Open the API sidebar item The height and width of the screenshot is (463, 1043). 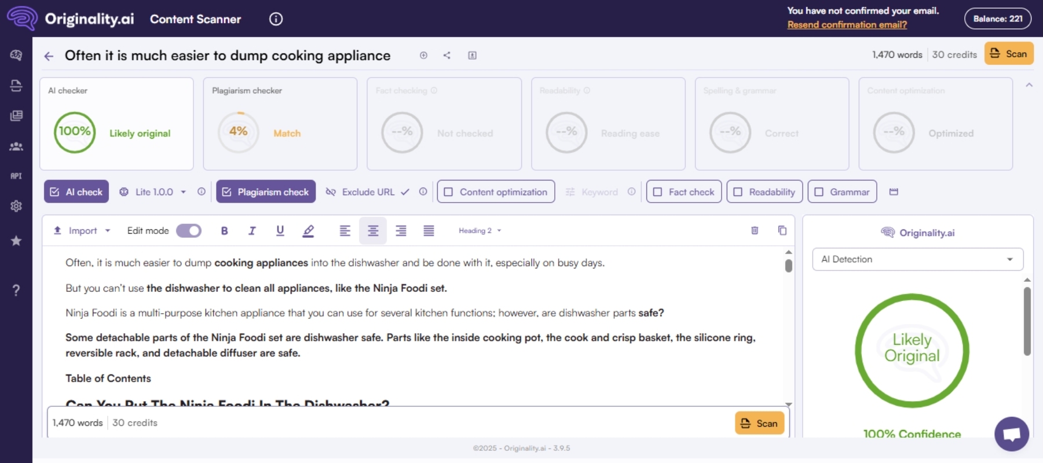16,176
